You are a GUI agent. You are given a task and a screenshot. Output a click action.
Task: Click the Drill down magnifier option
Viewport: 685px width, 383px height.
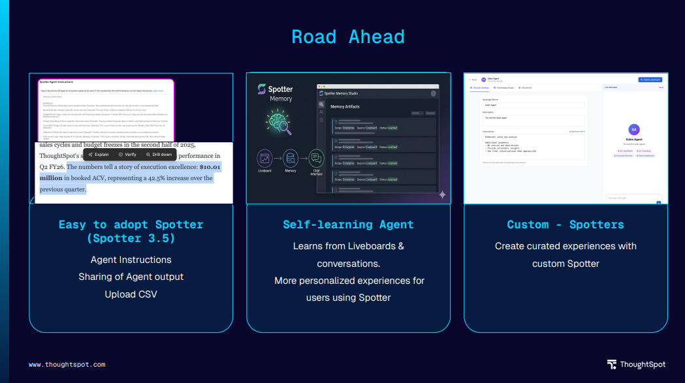point(157,155)
